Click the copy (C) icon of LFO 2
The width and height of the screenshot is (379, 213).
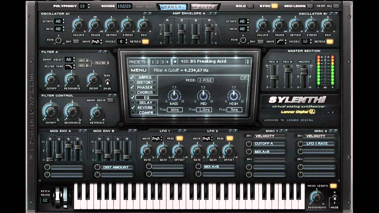[230, 131]
